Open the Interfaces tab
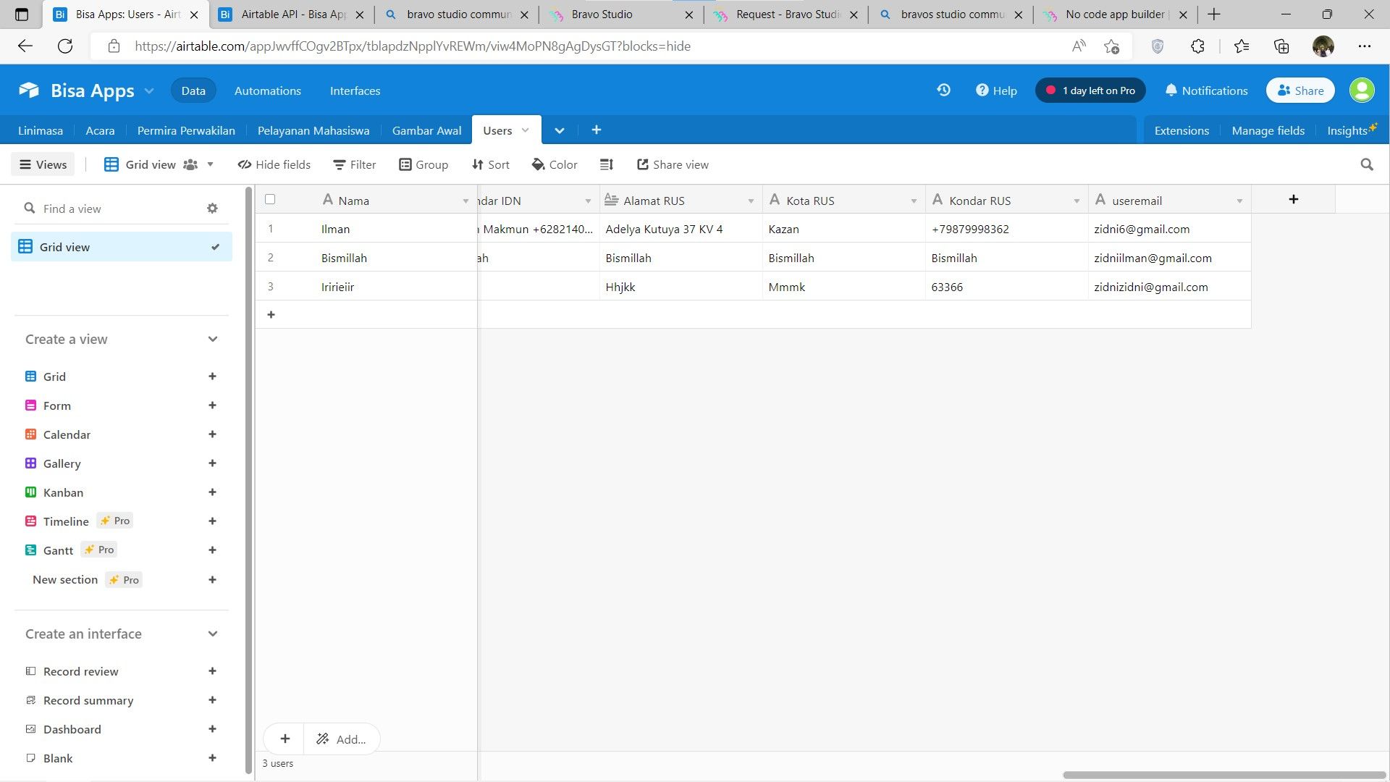The width and height of the screenshot is (1390, 782). pos(355,91)
